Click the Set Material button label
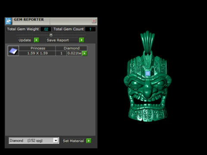Image resolution: width=207 pixels, height=155 pixels. point(73,141)
